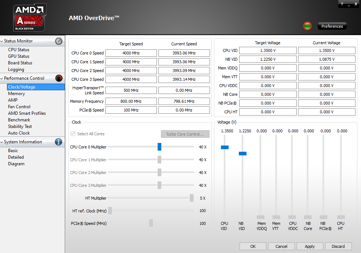361x253 pixels.
Task: Open the help question mark button
Action: 342,4
